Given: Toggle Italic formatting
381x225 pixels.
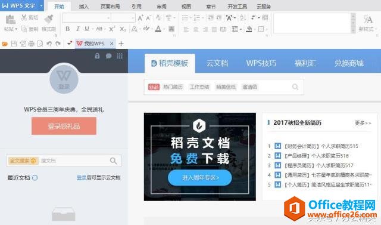Looking at the screenshot, I should click(78, 29).
